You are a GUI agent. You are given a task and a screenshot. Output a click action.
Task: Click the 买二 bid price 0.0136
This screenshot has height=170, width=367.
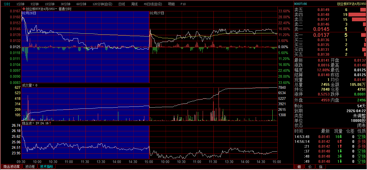click(x=323, y=40)
